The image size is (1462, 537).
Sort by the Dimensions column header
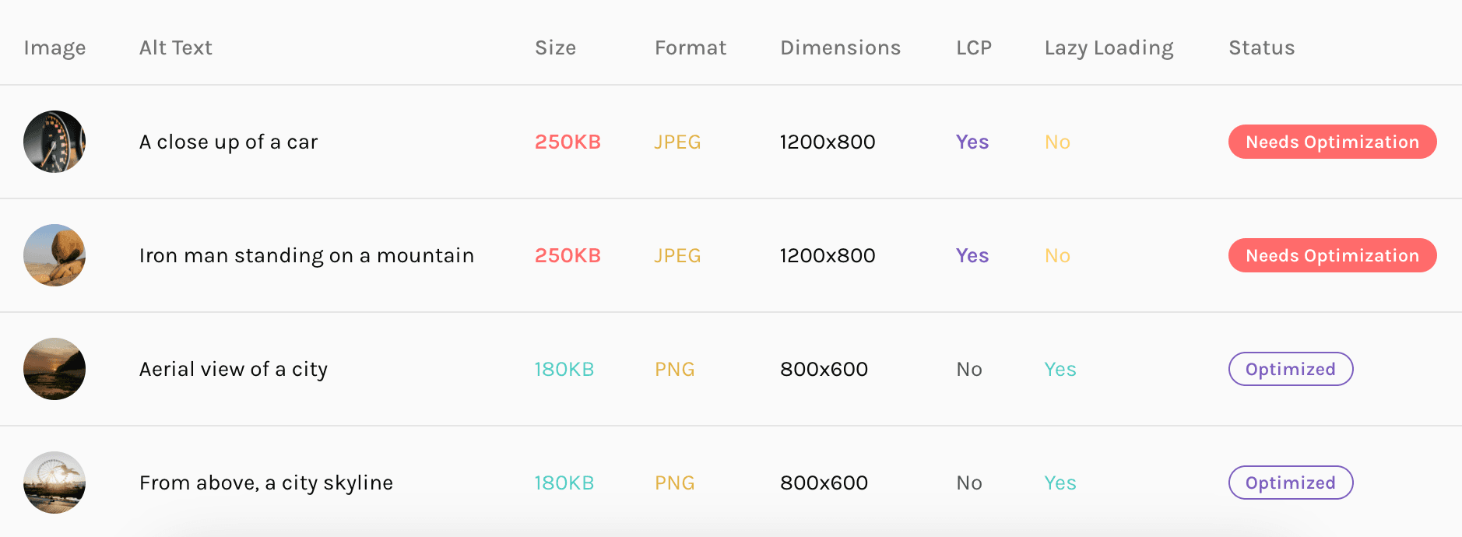(x=840, y=47)
